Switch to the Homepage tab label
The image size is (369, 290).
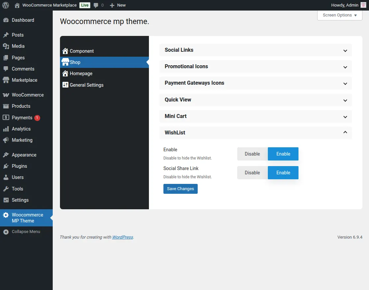[81, 74]
